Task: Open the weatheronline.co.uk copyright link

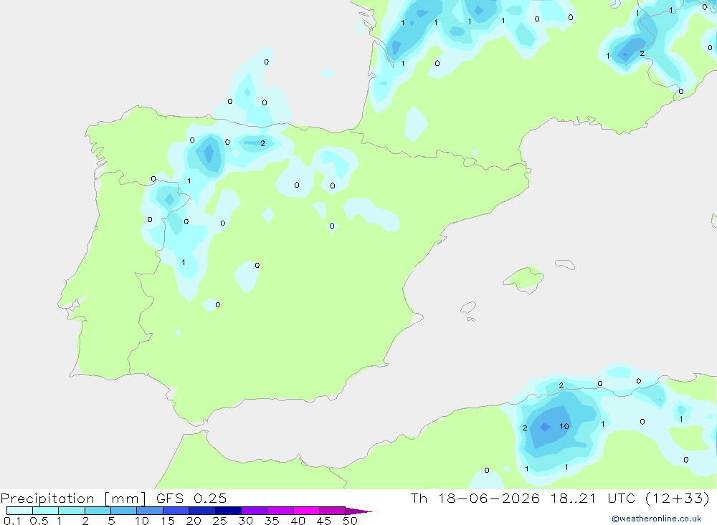Action: pyautogui.click(x=657, y=519)
